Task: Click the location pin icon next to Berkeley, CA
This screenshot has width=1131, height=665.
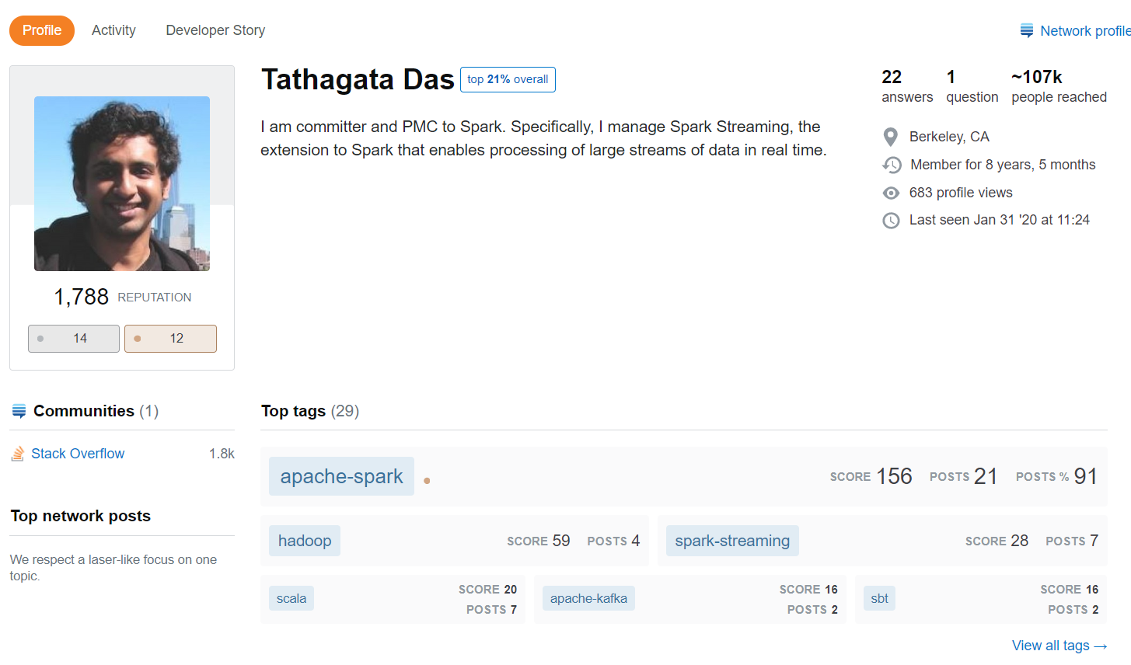Action: click(x=891, y=137)
